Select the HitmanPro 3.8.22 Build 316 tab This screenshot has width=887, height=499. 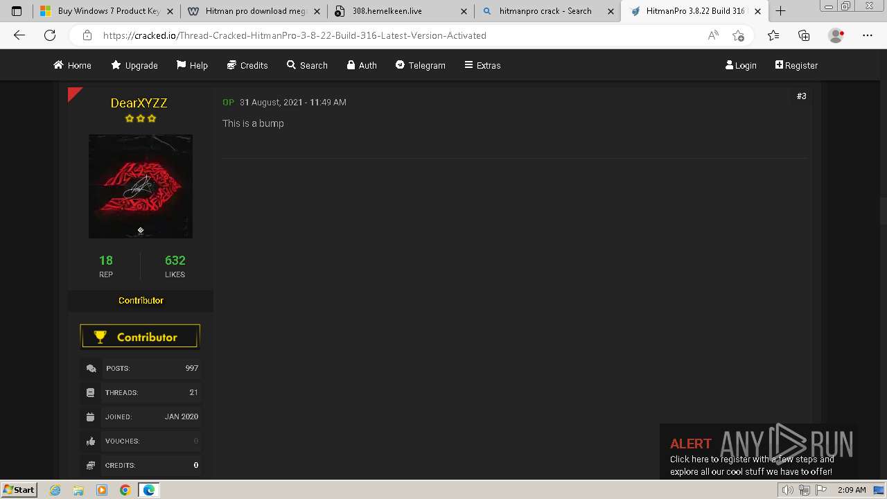click(695, 11)
